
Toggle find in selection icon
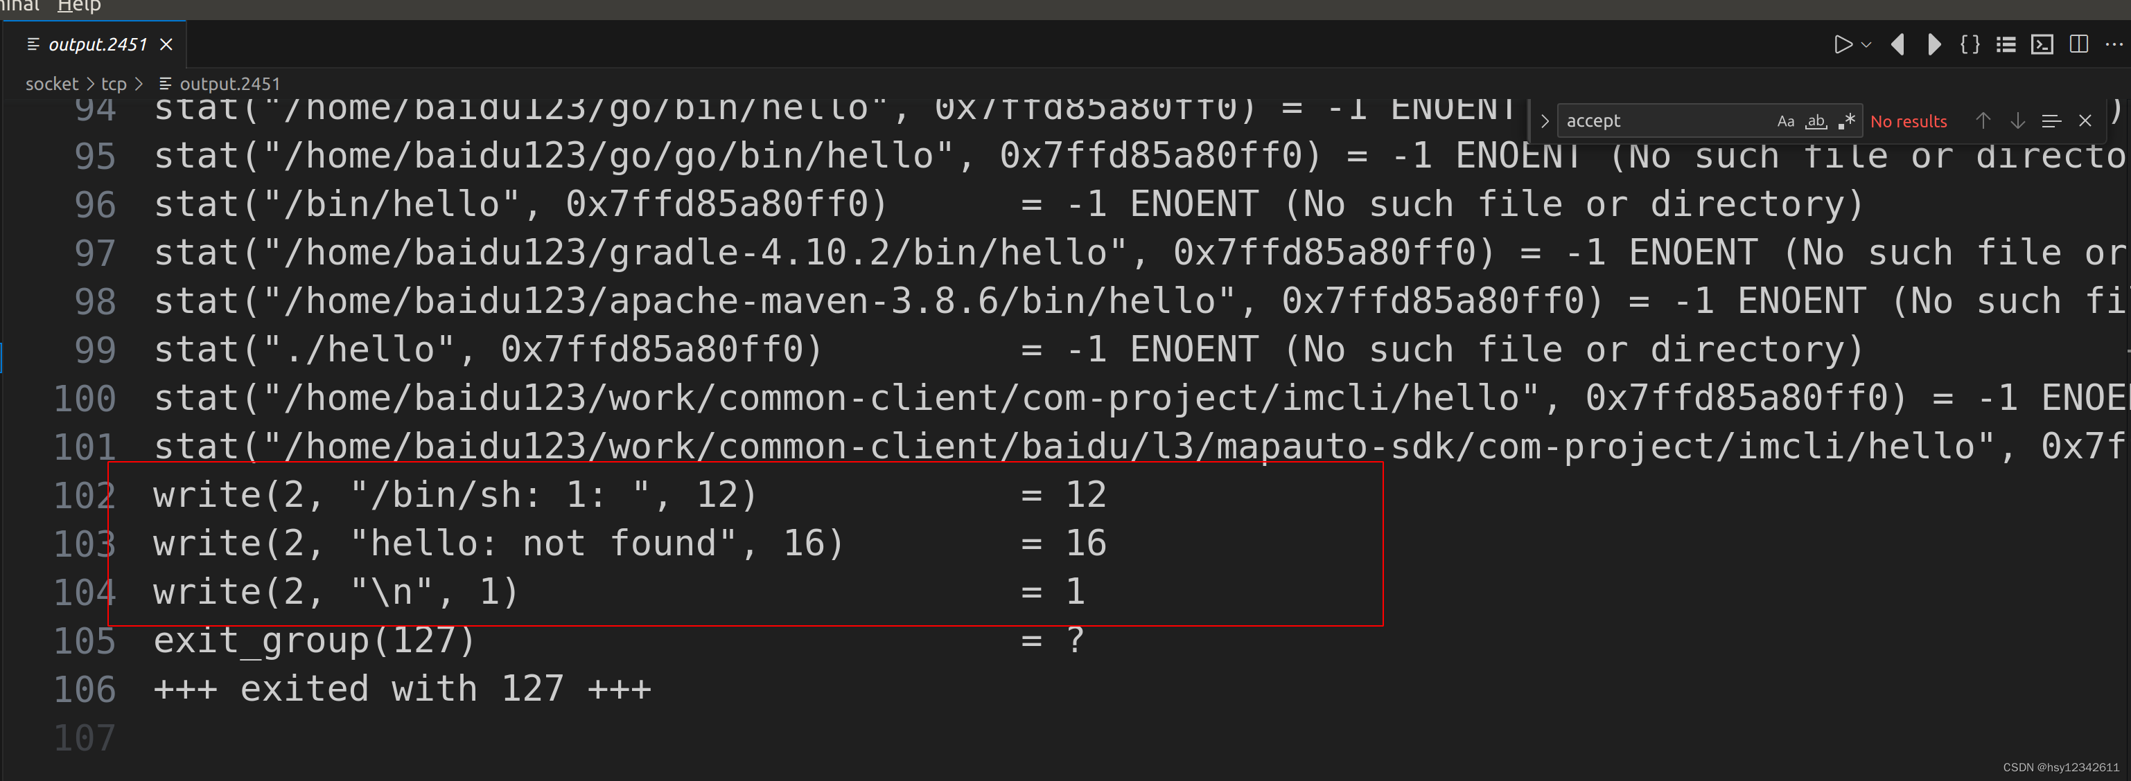point(2051,121)
